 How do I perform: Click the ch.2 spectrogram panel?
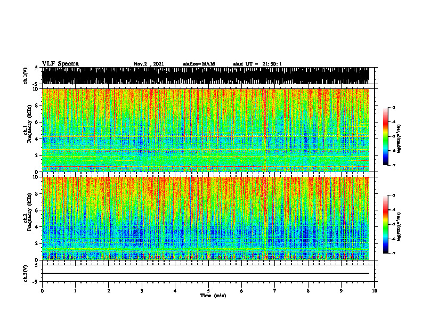pos(206,218)
